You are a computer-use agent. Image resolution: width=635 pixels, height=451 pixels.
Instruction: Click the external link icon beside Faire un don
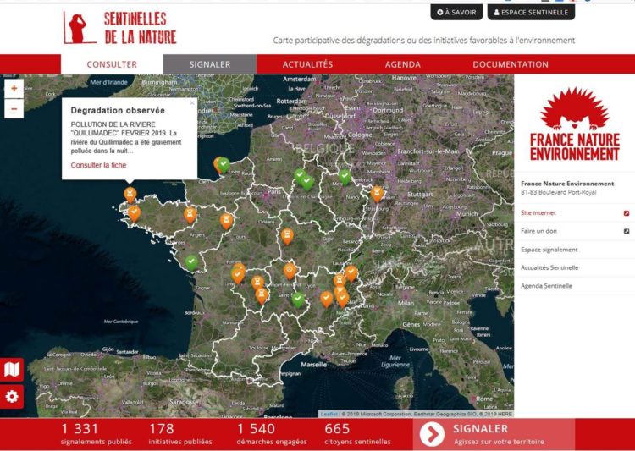pos(626,231)
